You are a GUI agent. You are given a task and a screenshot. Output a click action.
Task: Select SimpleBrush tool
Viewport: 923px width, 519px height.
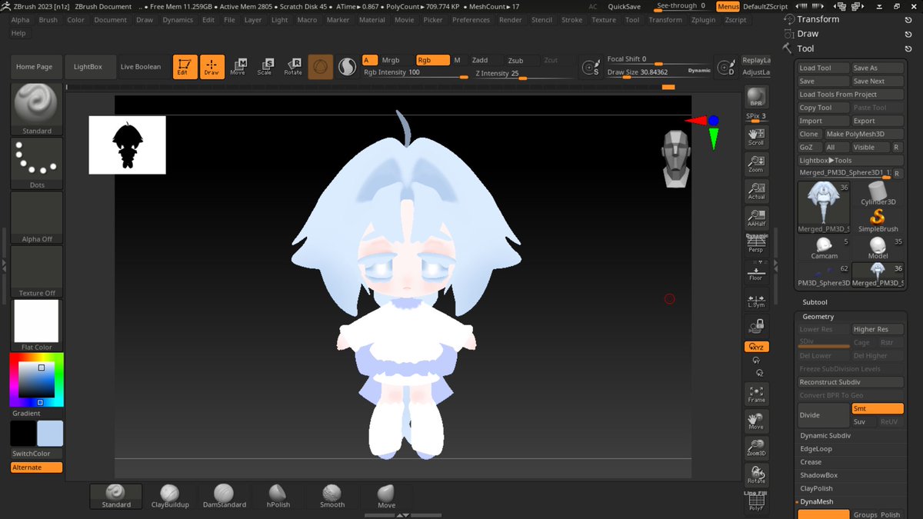(x=878, y=221)
